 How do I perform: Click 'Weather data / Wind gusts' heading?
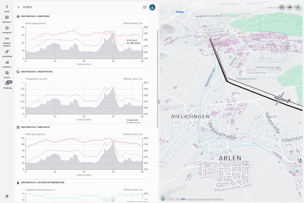[36, 127]
